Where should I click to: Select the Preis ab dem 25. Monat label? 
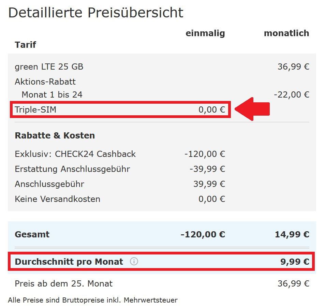click(x=63, y=283)
